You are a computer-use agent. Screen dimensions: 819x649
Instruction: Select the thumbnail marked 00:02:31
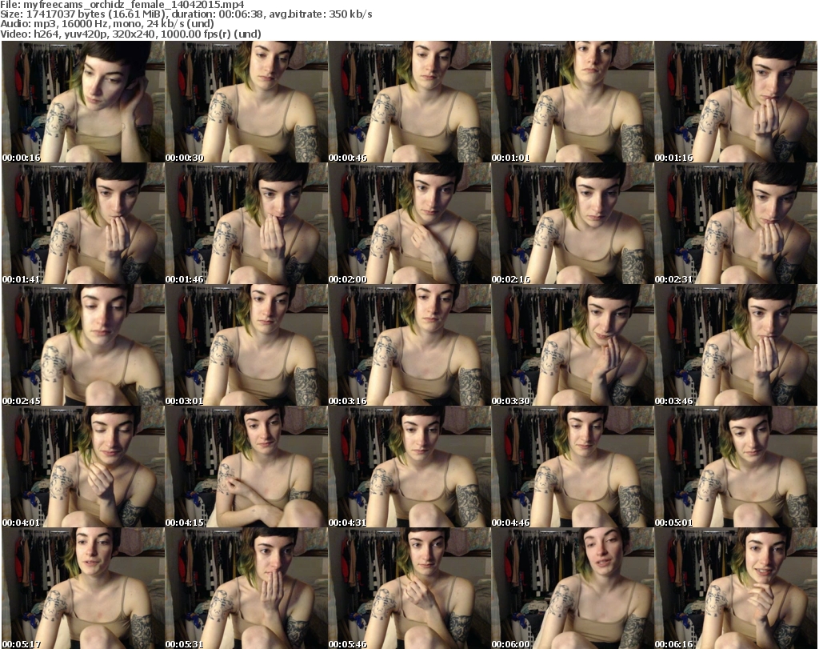click(736, 223)
